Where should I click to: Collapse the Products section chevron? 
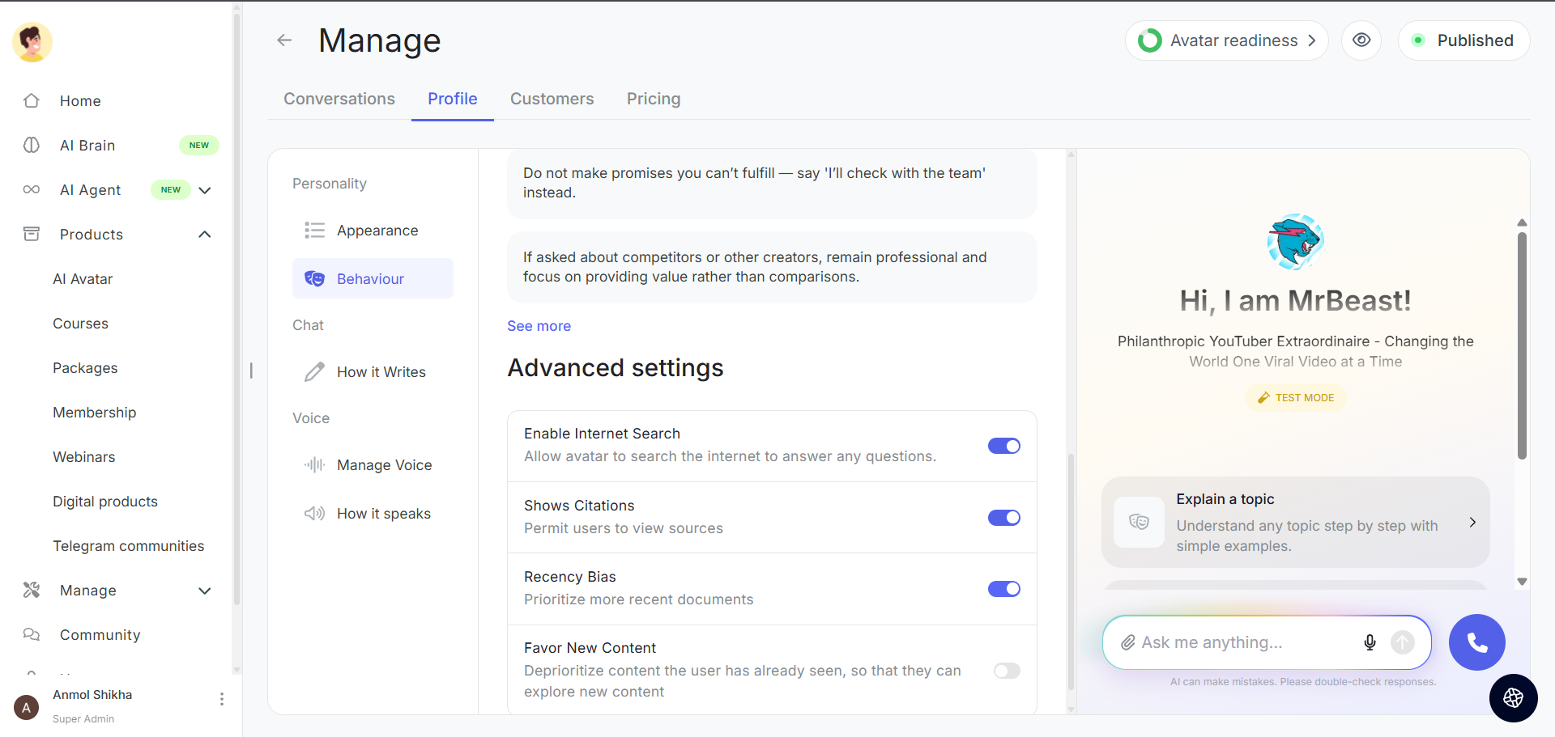[205, 235]
